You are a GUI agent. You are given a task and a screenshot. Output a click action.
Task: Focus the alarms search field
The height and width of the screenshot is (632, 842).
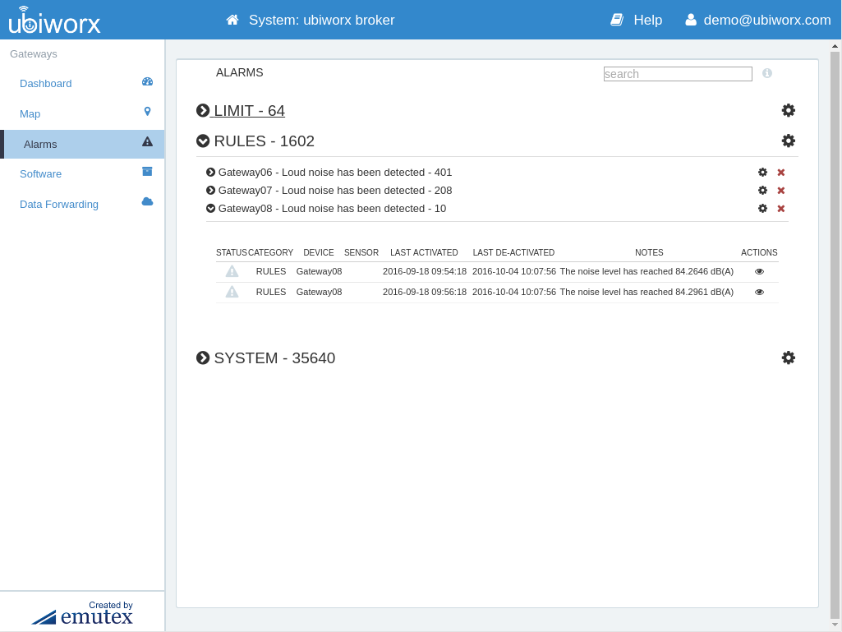[678, 74]
